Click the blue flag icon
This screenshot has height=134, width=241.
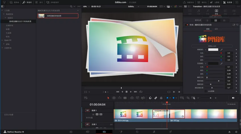(167, 98)
